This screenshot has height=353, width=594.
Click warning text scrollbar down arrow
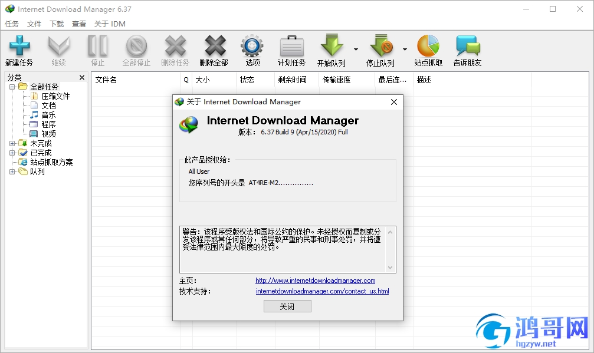[390, 268]
